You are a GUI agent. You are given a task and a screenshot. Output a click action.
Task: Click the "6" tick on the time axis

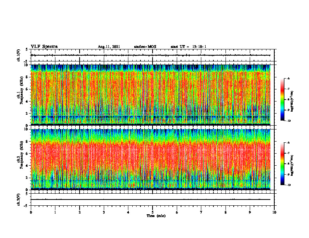point(177,212)
